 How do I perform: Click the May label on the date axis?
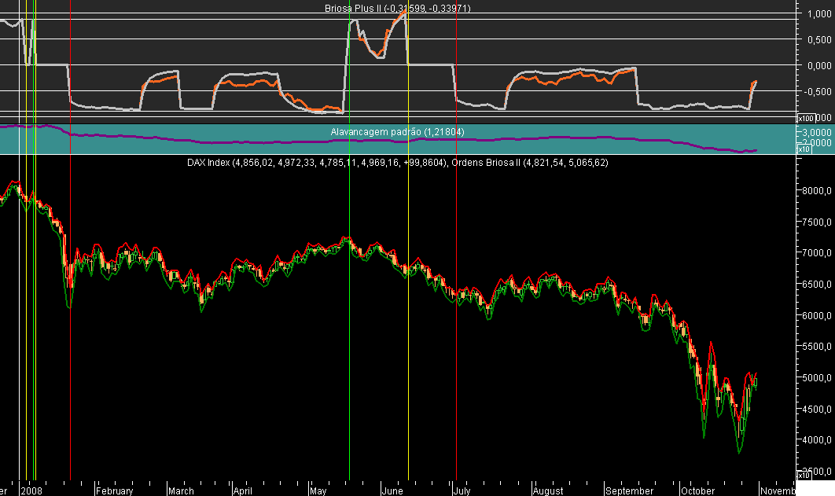[x=318, y=490]
